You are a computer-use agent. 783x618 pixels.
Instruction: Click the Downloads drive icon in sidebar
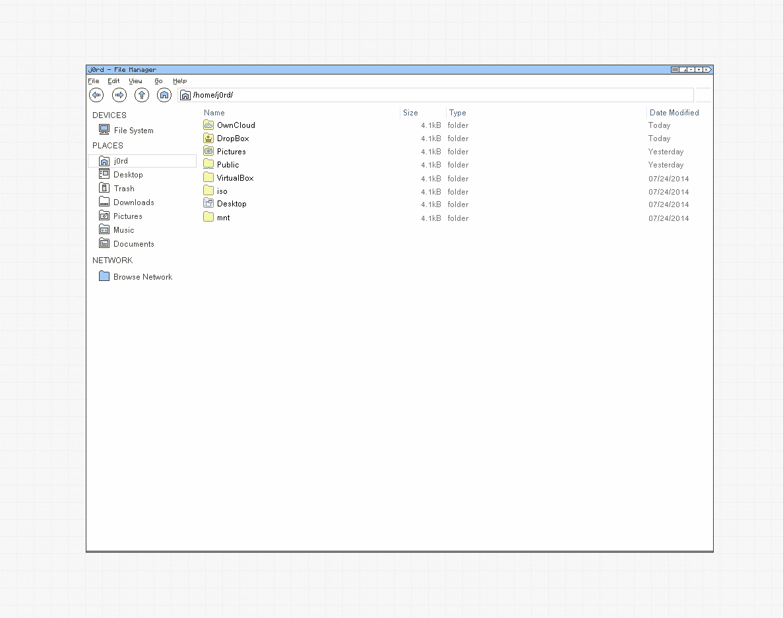[104, 202]
